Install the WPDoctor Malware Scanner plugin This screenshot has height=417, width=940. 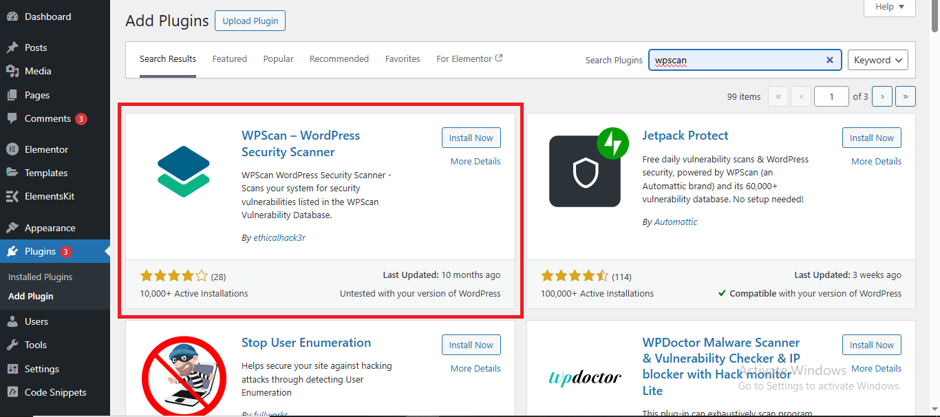pyautogui.click(x=872, y=345)
